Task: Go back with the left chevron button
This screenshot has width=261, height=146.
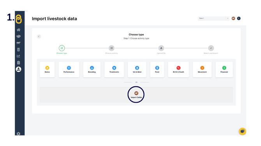Action: 39,36
